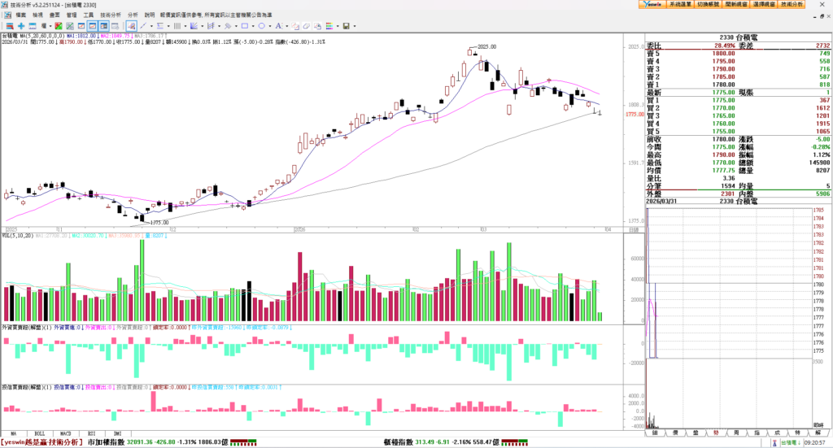Screen dimensions: 833x448
Task: Open the color palette grid
Action: point(329,26)
